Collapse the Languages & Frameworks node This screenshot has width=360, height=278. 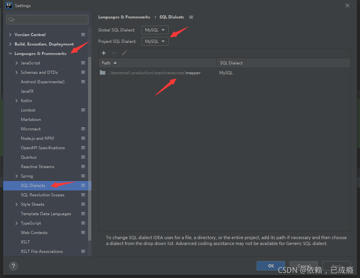(10, 53)
